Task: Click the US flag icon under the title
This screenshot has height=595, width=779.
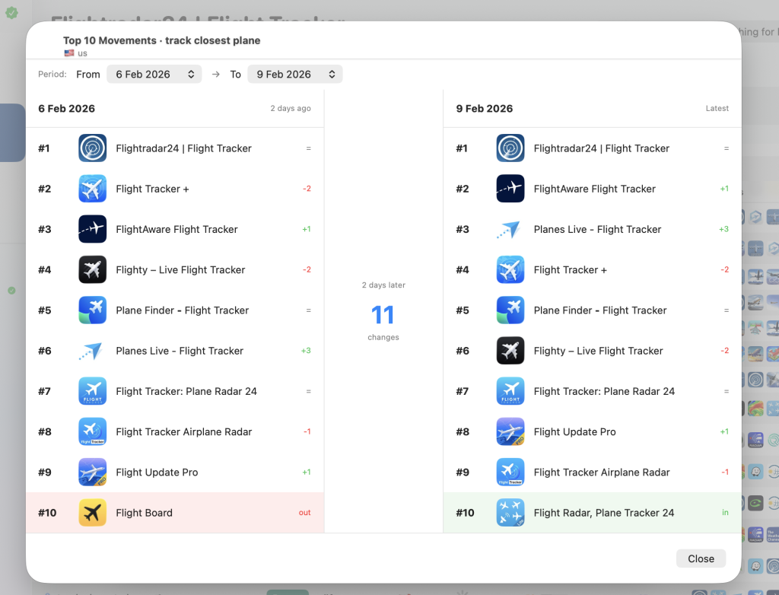Action: tap(69, 53)
